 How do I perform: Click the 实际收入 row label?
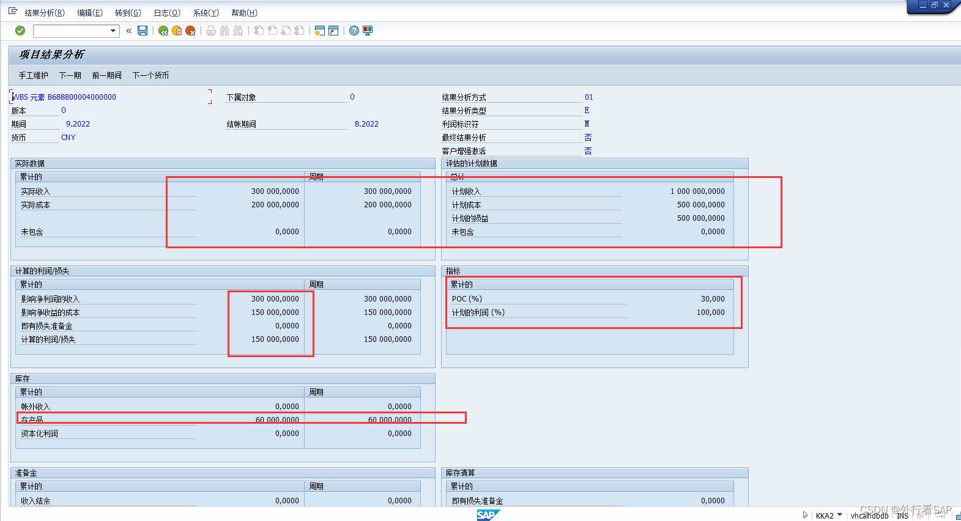click(x=35, y=191)
